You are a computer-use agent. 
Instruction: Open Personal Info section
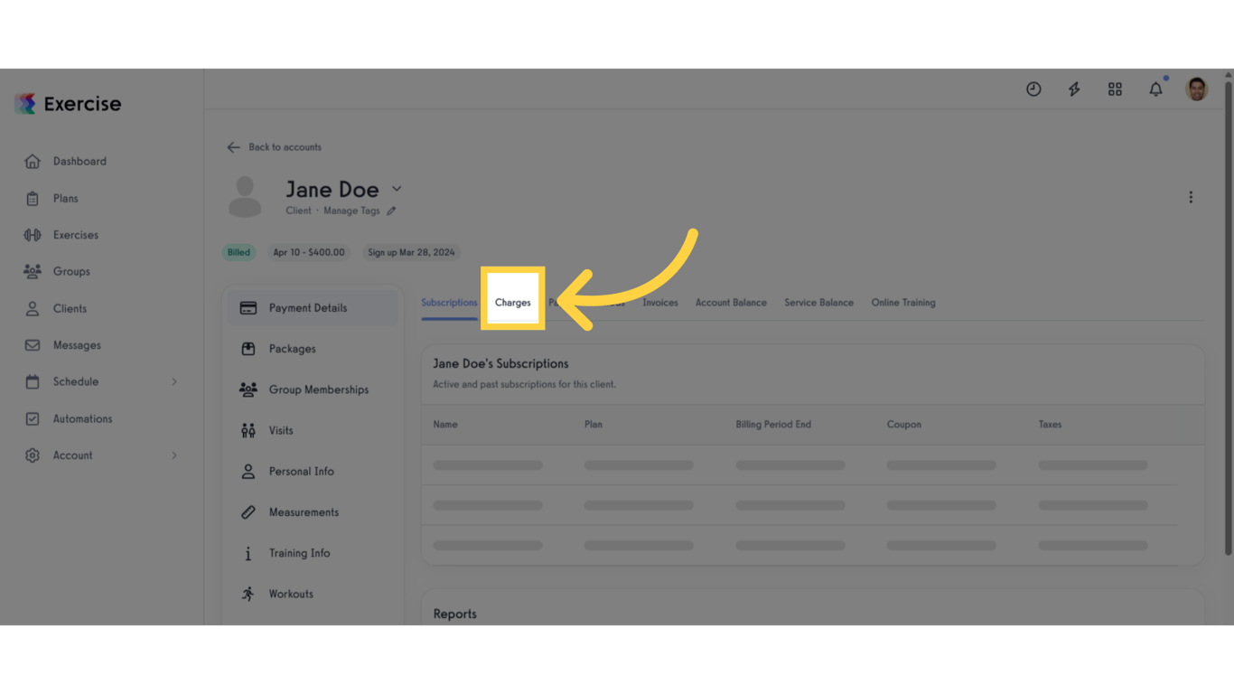point(313,472)
